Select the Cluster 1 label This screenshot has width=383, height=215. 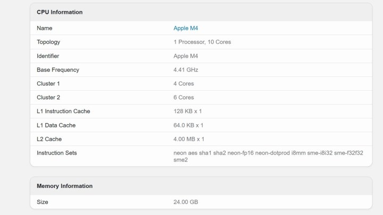pos(48,84)
